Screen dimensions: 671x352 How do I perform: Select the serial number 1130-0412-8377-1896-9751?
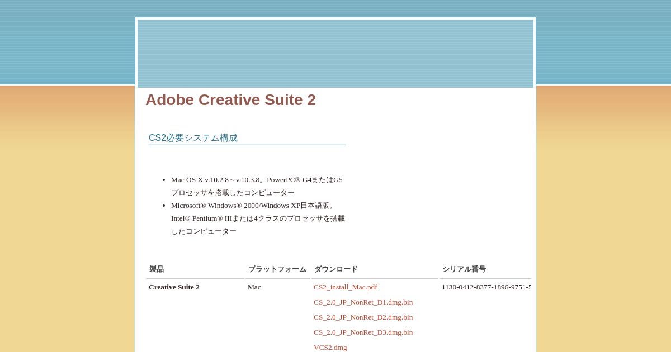click(x=486, y=287)
